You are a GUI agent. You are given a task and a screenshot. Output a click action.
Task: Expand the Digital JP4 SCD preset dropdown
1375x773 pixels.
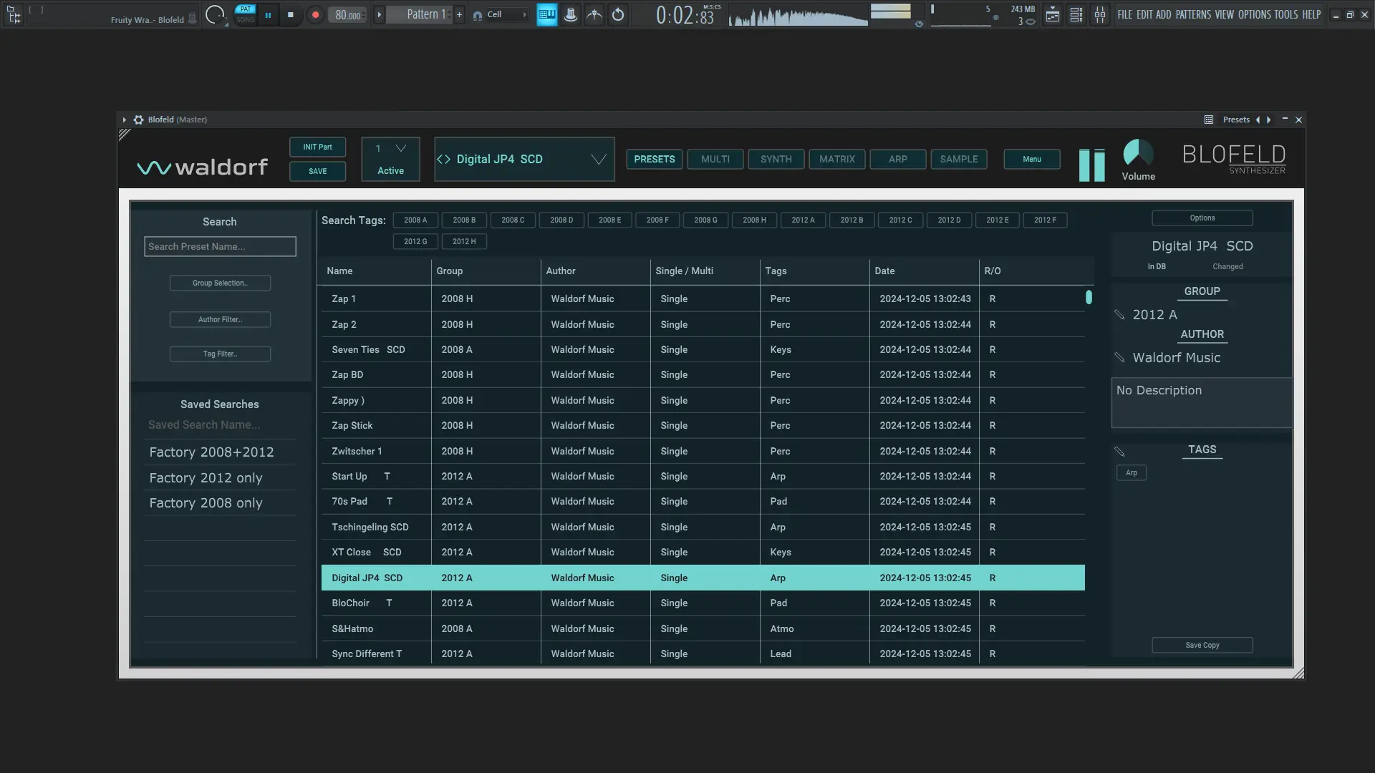599,160
